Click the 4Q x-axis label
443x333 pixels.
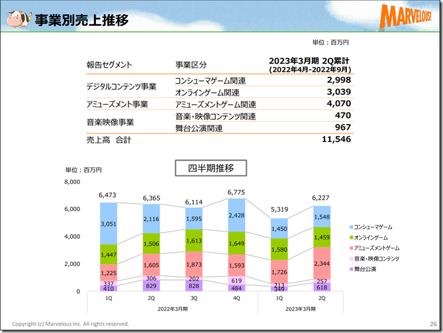point(236,299)
